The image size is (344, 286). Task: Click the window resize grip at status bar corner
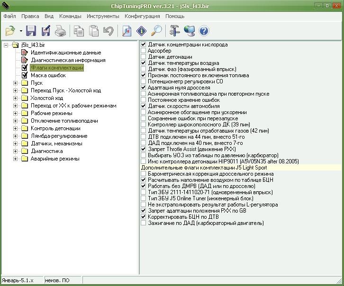click(x=339, y=281)
